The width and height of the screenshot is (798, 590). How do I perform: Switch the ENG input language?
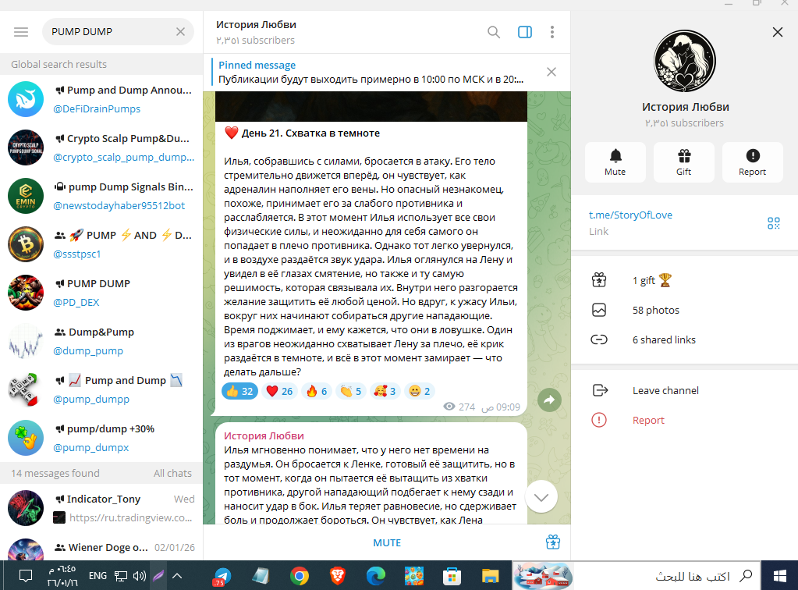(x=98, y=576)
